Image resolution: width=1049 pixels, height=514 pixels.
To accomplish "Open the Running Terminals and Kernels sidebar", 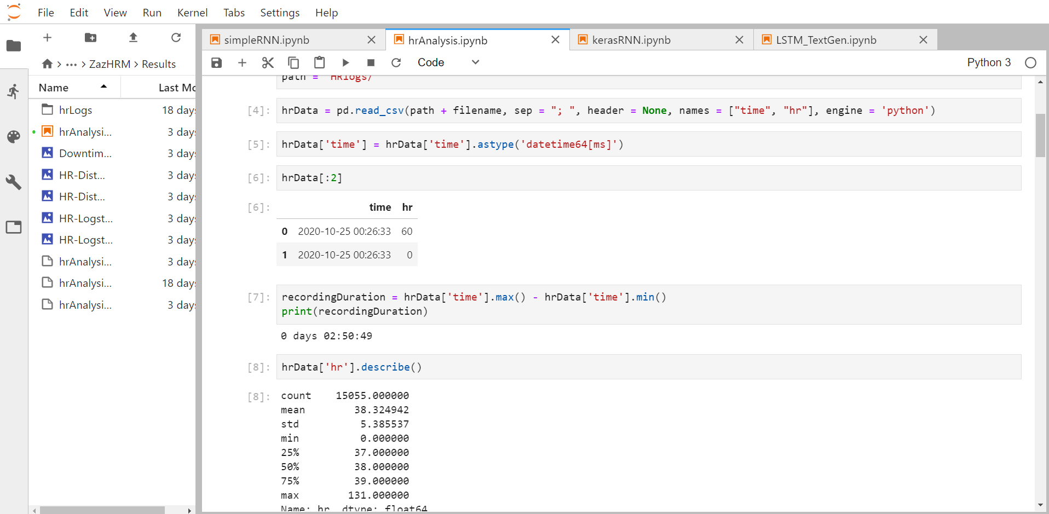I will coord(14,91).
